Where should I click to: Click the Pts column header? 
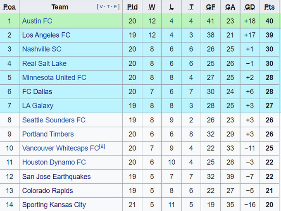click(x=269, y=7)
